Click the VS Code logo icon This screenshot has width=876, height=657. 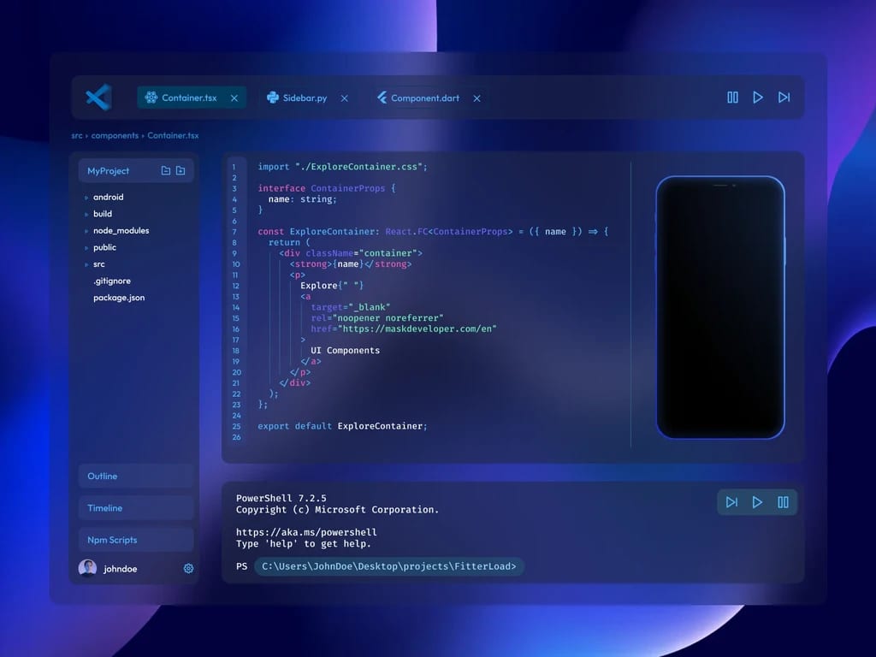[99, 98]
